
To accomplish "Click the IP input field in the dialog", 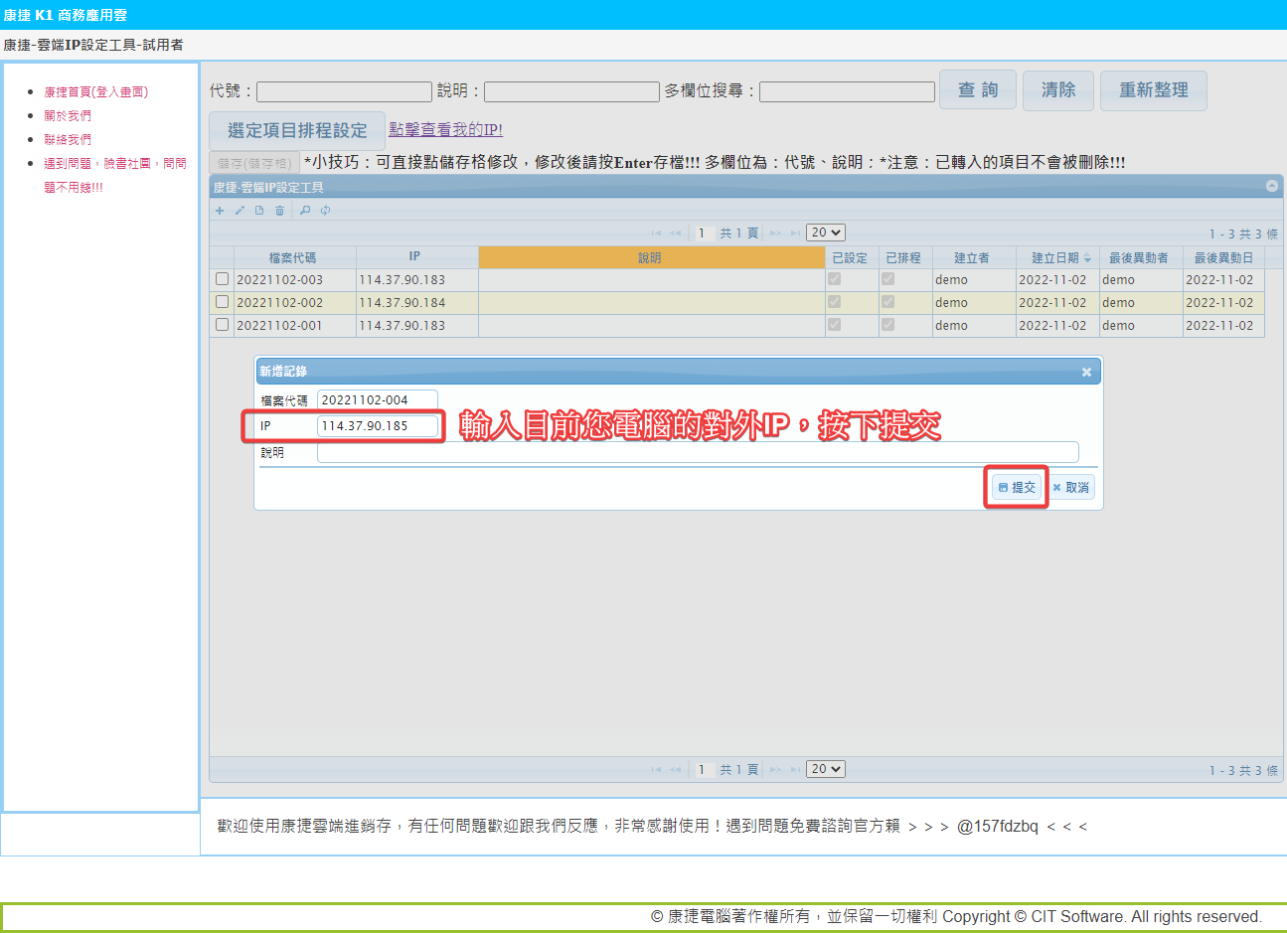I will (x=377, y=425).
